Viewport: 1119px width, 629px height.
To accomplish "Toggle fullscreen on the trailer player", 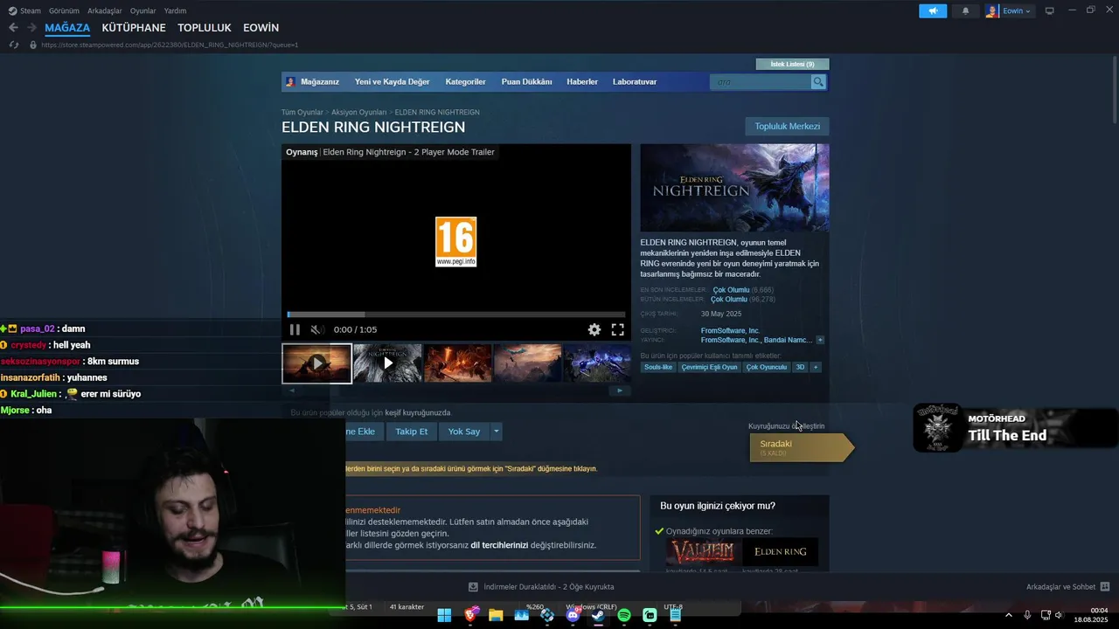I will [x=617, y=329].
